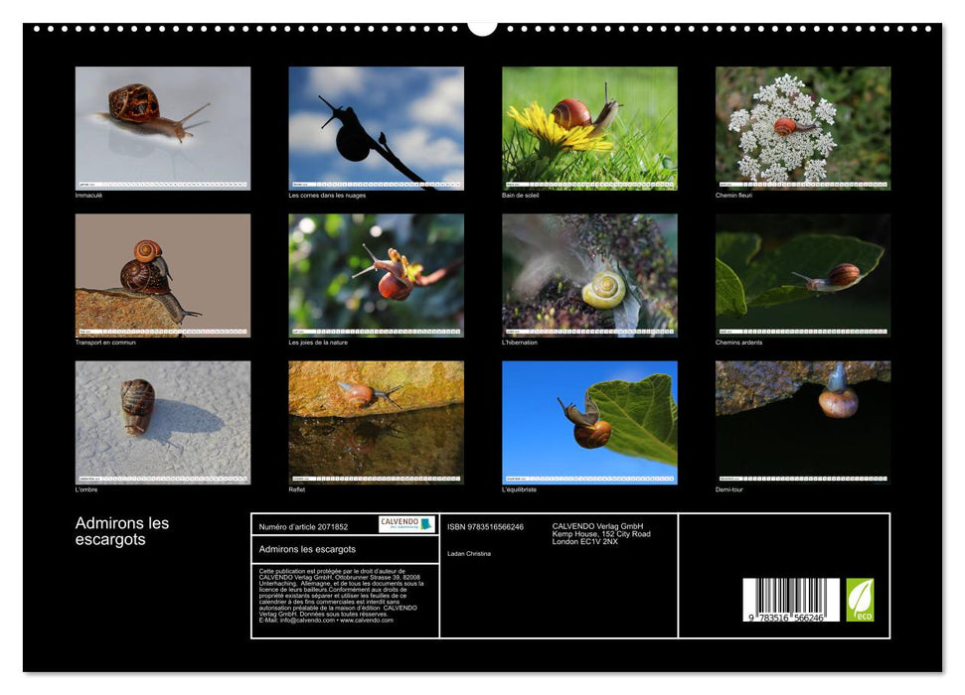Viewport: 965px width, 695px height.
Task: Open the 'Transport en commun' stacked snails photo
Action: coord(163,275)
